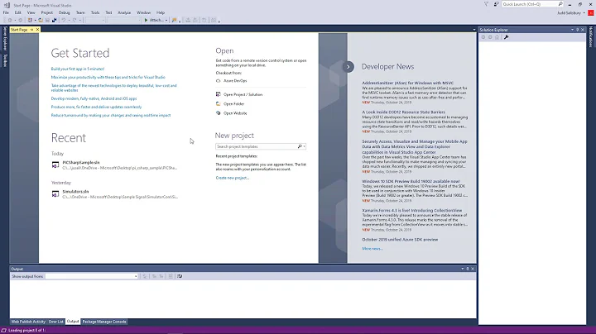Close the Output panel
The width and height of the screenshot is (596, 334).
click(x=473, y=269)
